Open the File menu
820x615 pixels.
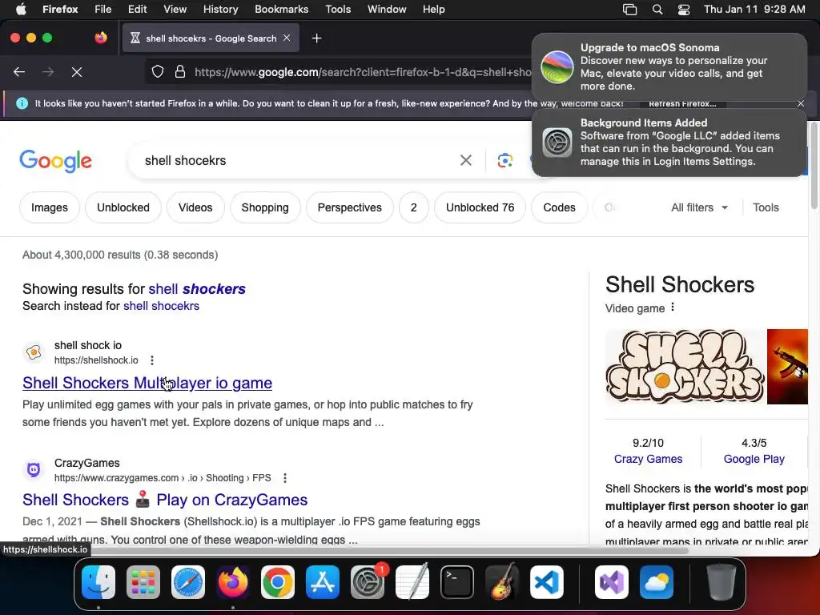pos(103,9)
